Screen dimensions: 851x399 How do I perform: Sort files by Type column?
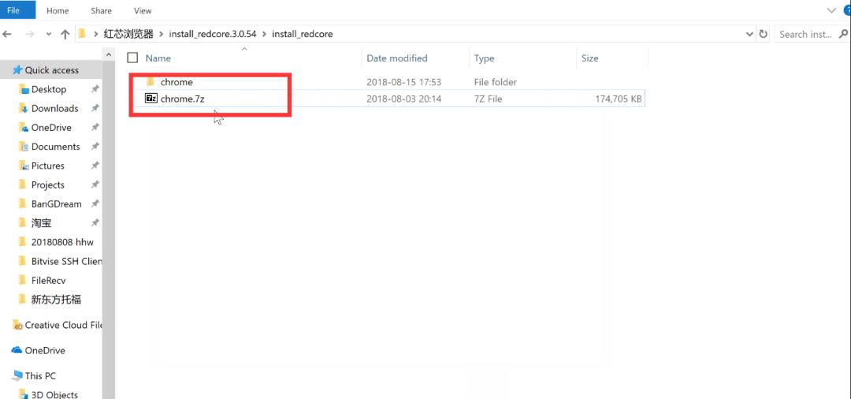click(485, 58)
